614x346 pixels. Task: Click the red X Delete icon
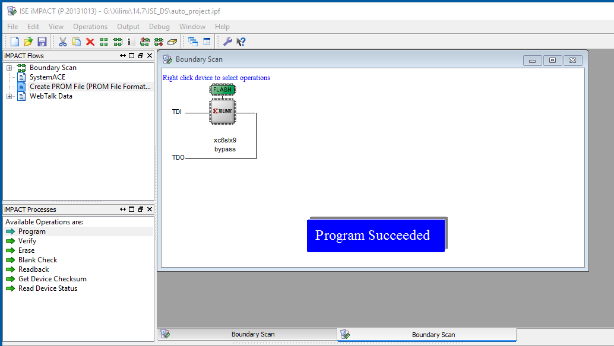[x=90, y=42]
